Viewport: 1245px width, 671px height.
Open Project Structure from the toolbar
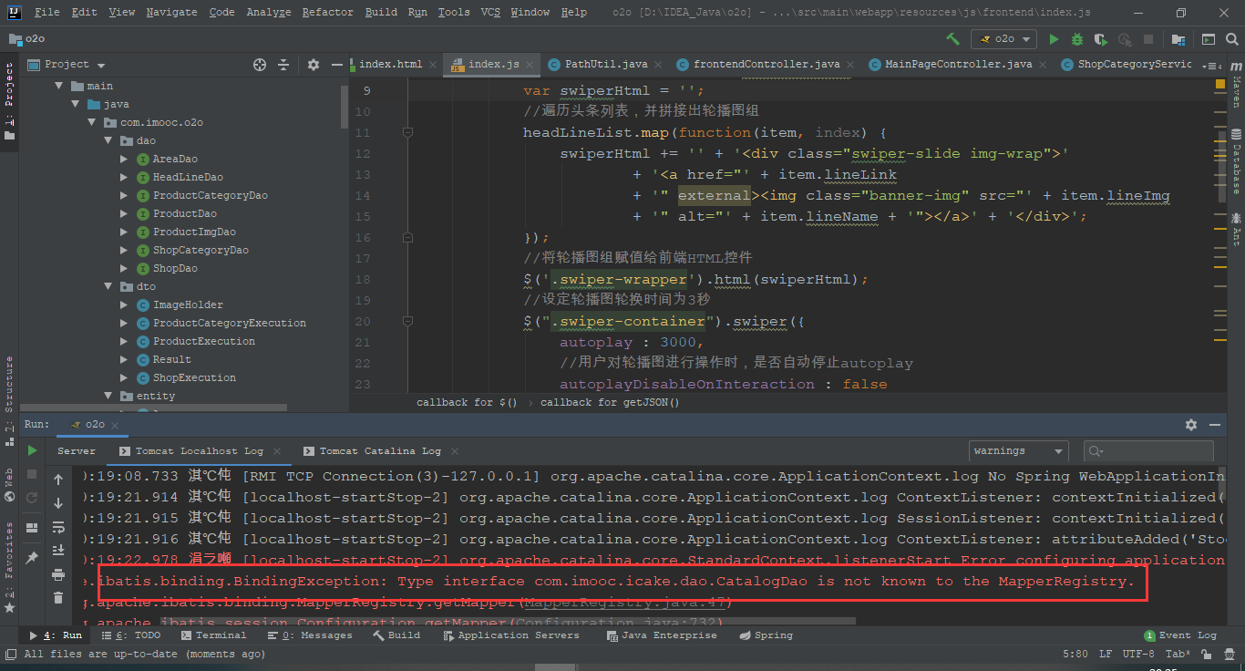click(x=1178, y=39)
